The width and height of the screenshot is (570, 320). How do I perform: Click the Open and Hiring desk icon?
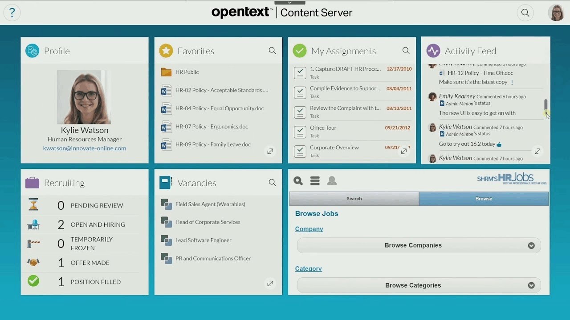point(33,224)
